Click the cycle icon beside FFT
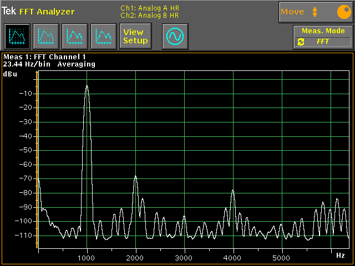Viewport: 355px width, 266px height. point(301,42)
